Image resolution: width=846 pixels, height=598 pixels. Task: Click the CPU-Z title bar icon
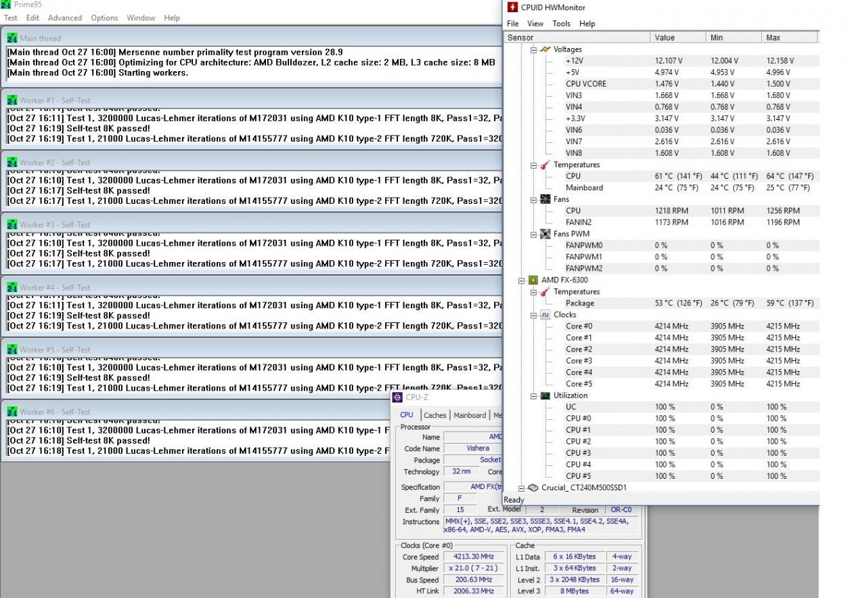397,398
